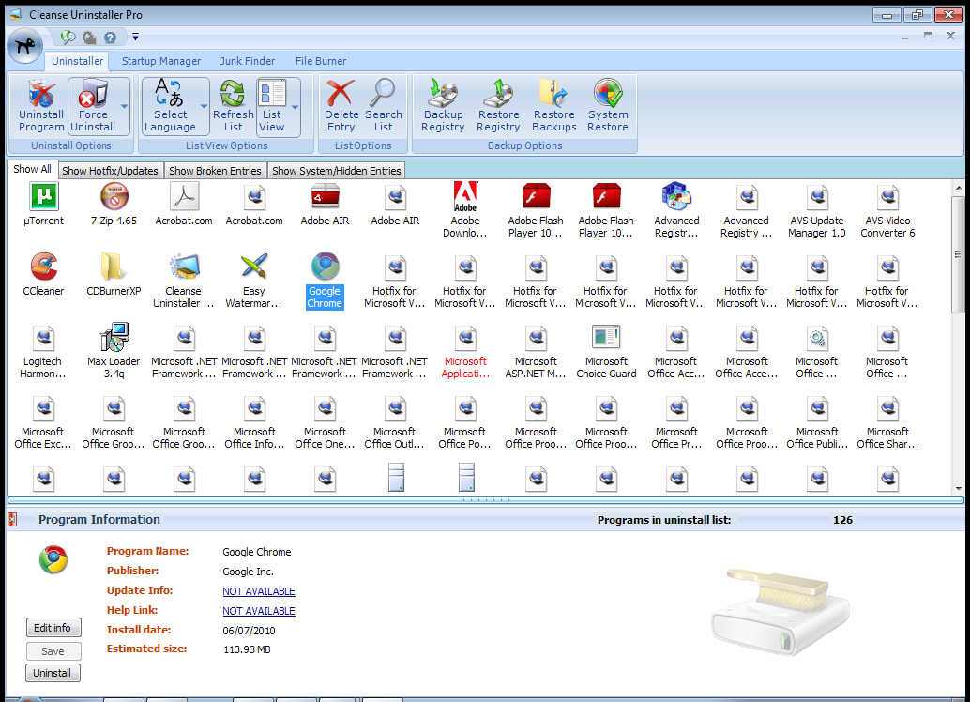970x702 pixels.
Task: Click the List View ribbon button
Action: pyautogui.click(x=272, y=106)
